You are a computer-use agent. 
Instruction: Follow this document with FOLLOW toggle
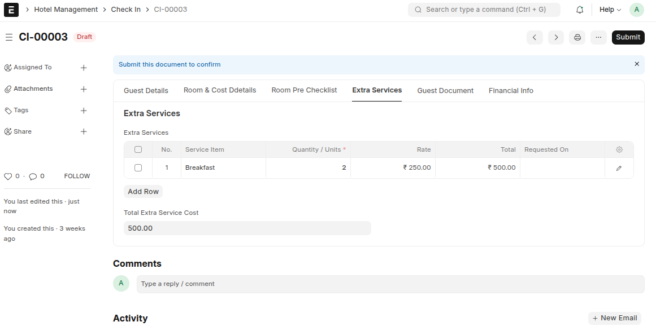pos(76,176)
